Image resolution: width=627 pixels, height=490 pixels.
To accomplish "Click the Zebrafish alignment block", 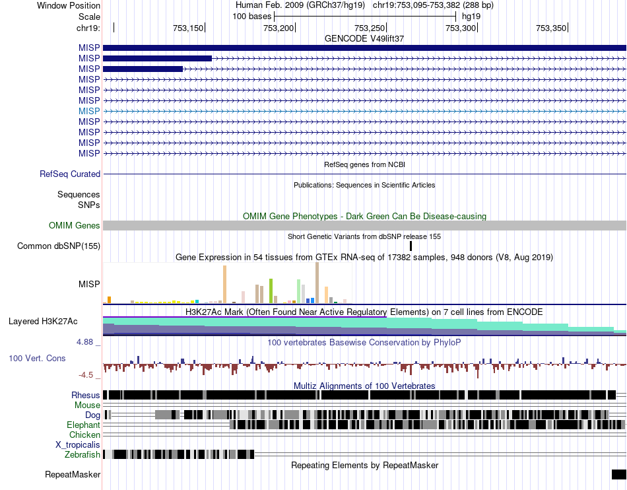I will [178, 454].
